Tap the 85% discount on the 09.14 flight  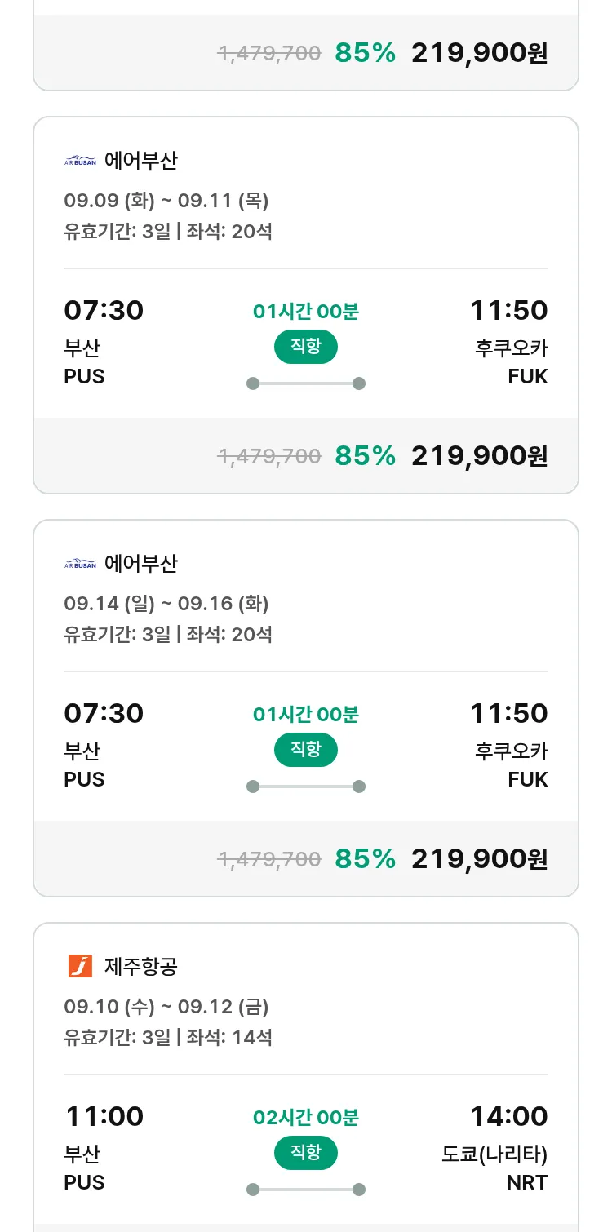point(365,859)
